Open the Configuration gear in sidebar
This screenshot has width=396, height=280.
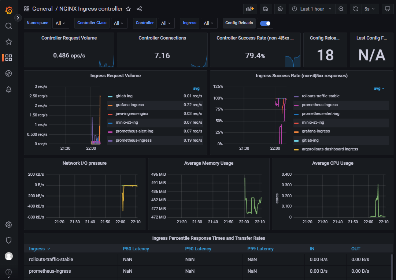(8, 224)
